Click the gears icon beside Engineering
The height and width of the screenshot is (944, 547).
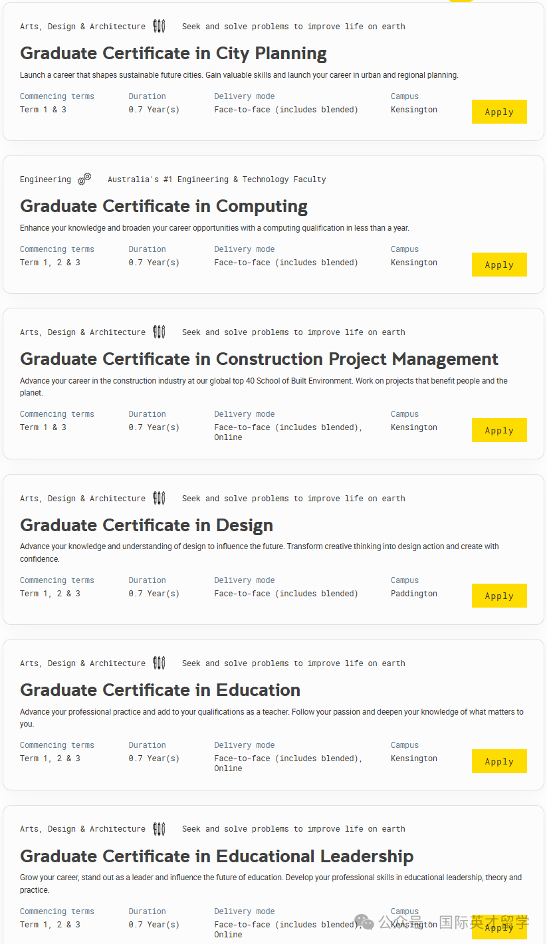pos(84,179)
